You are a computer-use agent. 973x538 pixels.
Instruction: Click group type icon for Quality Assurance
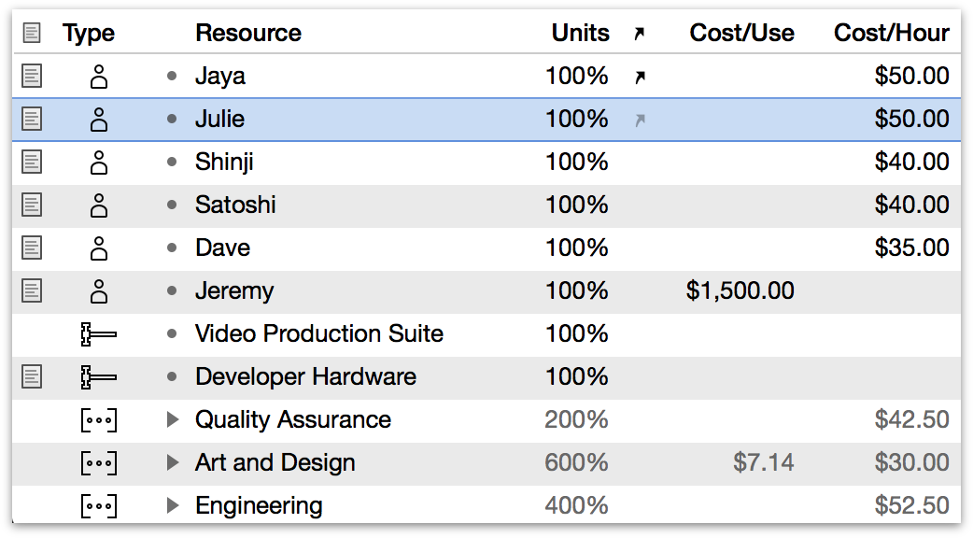pos(99,420)
